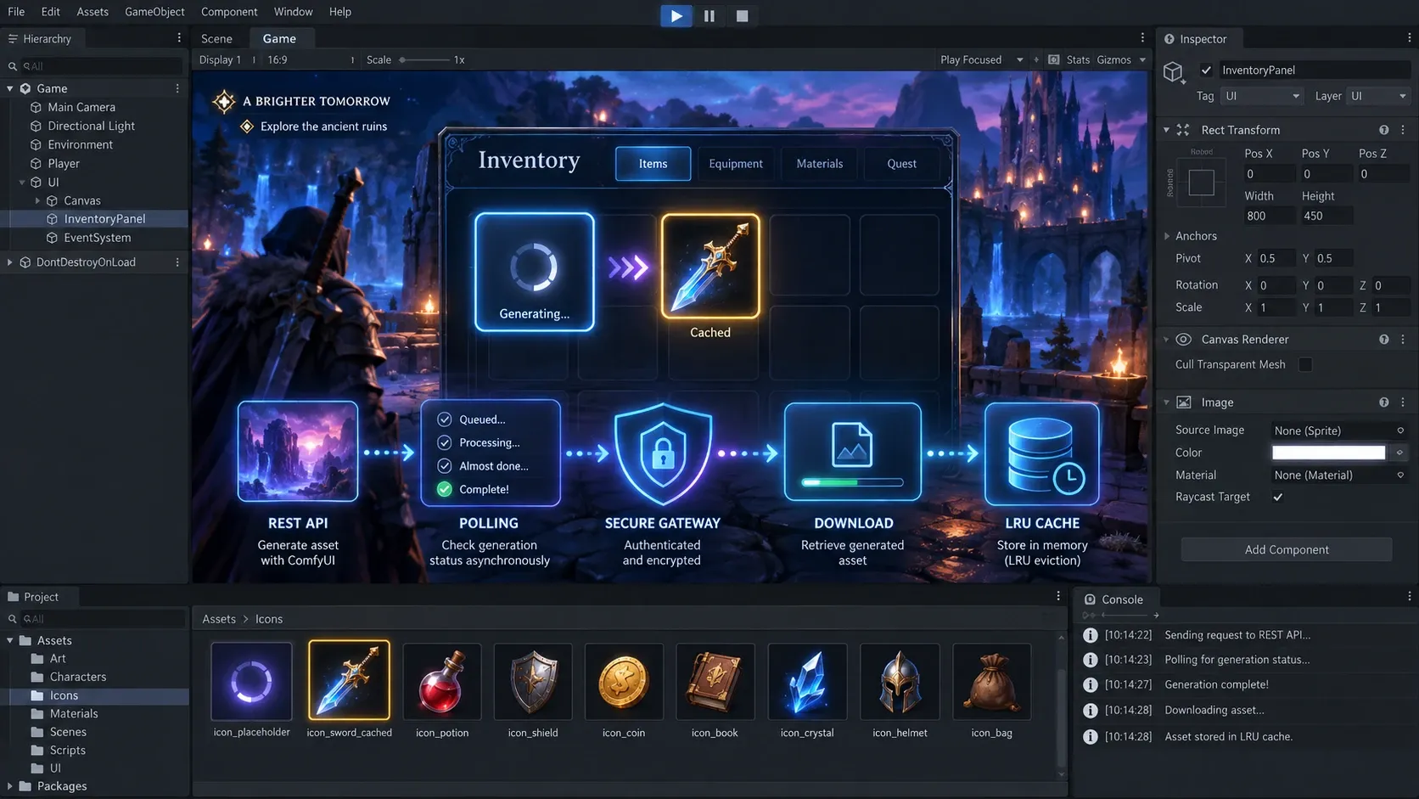Image resolution: width=1419 pixels, height=799 pixels.
Task: Open Rect Transform help icon
Action: 1384,130
